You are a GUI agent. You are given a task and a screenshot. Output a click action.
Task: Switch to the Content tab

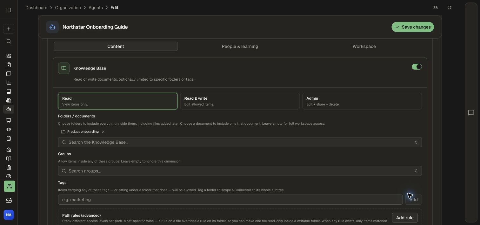(116, 46)
